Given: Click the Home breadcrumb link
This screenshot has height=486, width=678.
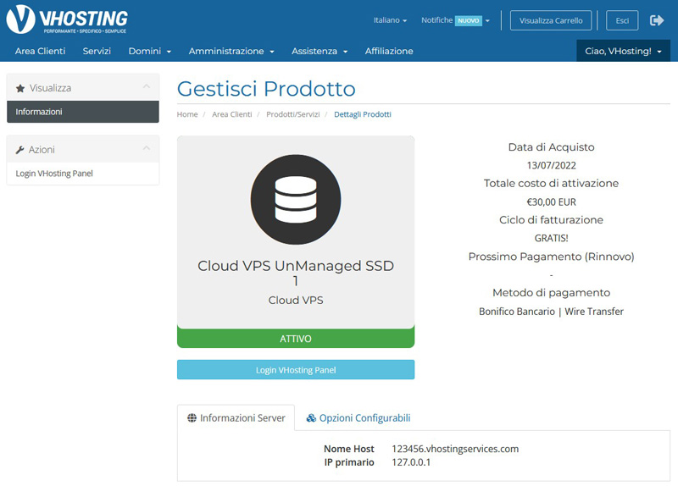Looking at the screenshot, I should pyautogui.click(x=187, y=114).
